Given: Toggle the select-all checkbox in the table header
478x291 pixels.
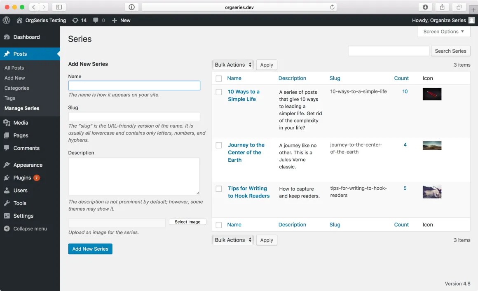Looking at the screenshot, I should [x=218, y=78].
